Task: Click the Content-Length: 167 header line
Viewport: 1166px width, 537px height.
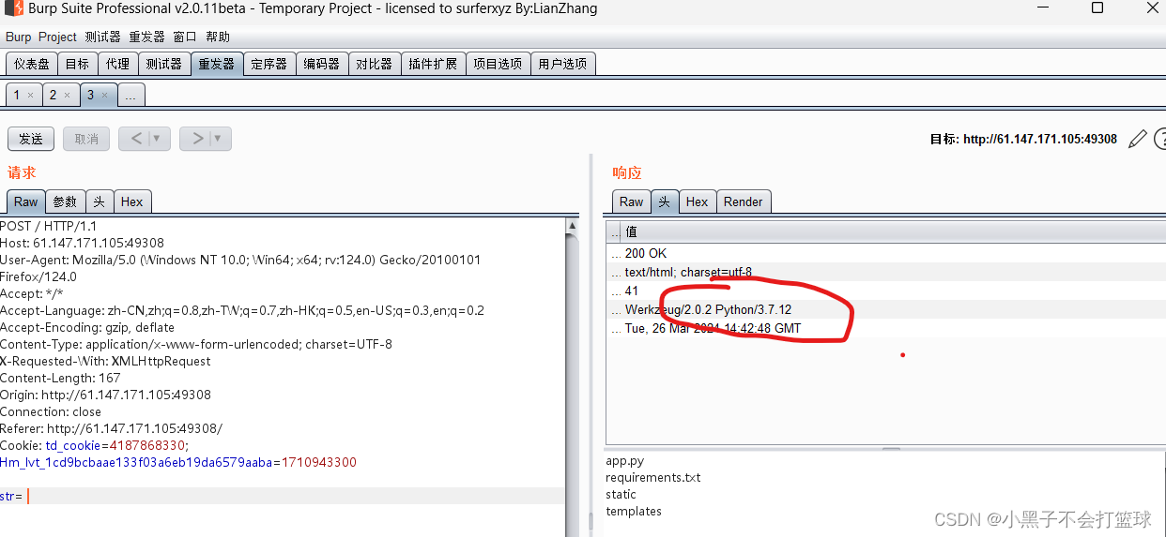Action: tap(60, 378)
